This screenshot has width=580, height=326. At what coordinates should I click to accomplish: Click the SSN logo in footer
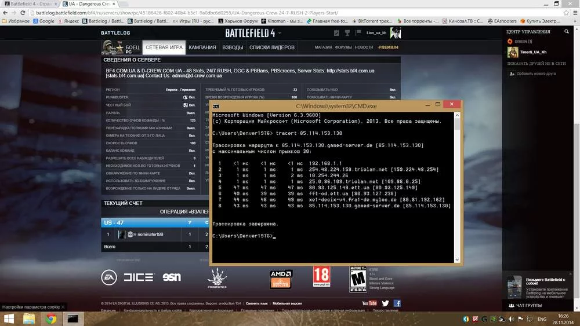click(172, 277)
